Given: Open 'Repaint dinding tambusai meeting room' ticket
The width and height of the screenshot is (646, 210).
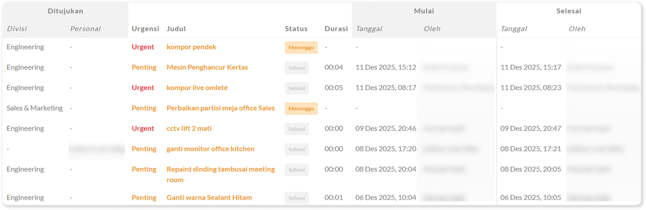Looking at the screenshot, I should pyautogui.click(x=220, y=169).
